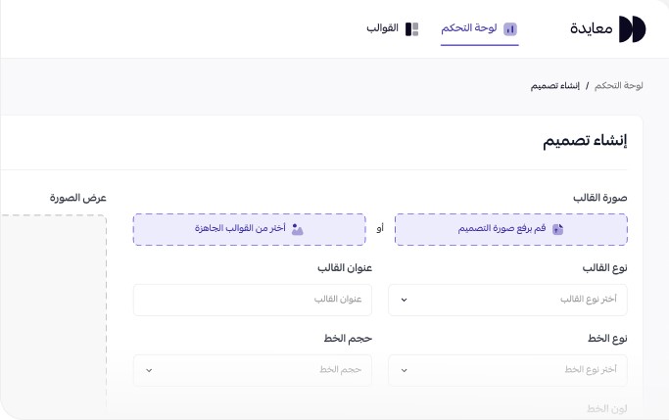669x420 pixels.
Task: Click the chevron arrow in حجم الخط field
Action: [150, 370]
